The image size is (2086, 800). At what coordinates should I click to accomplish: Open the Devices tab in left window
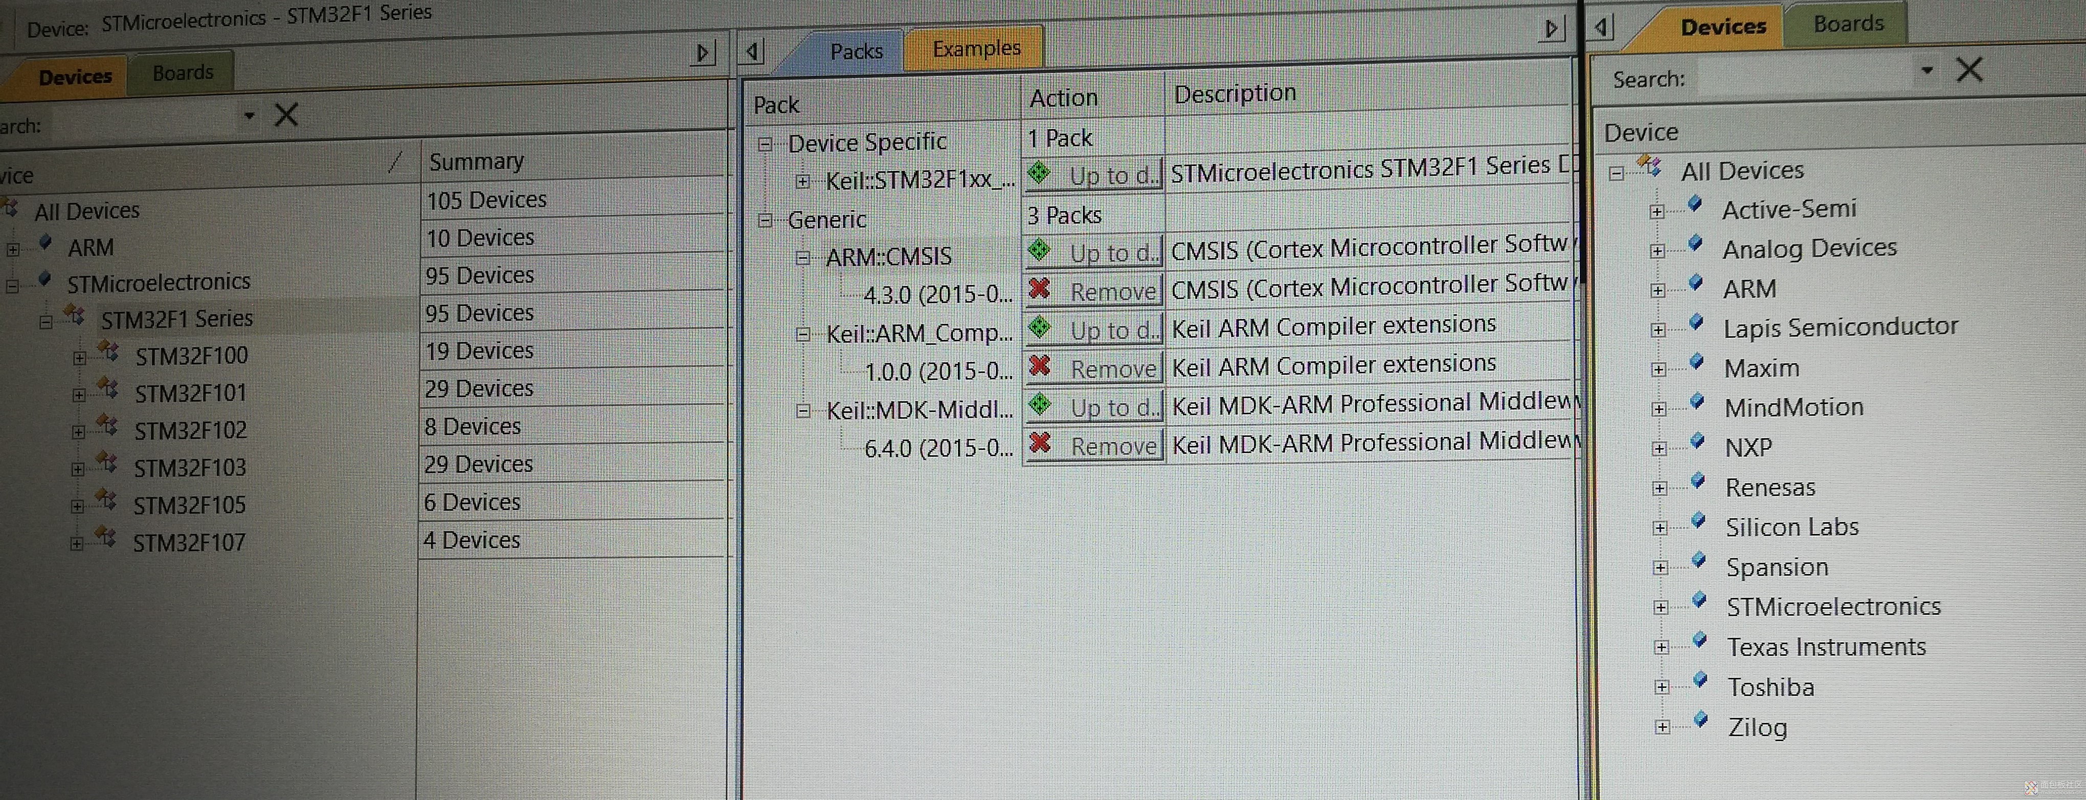click(x=75, y=77)
